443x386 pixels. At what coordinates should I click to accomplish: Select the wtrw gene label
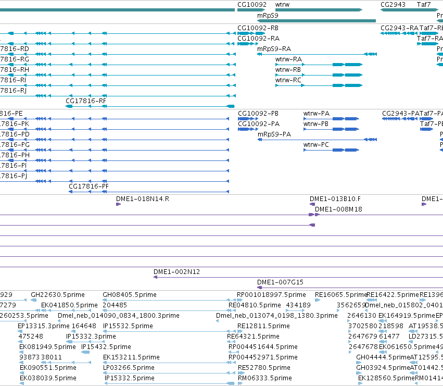(x=282, y=5)
